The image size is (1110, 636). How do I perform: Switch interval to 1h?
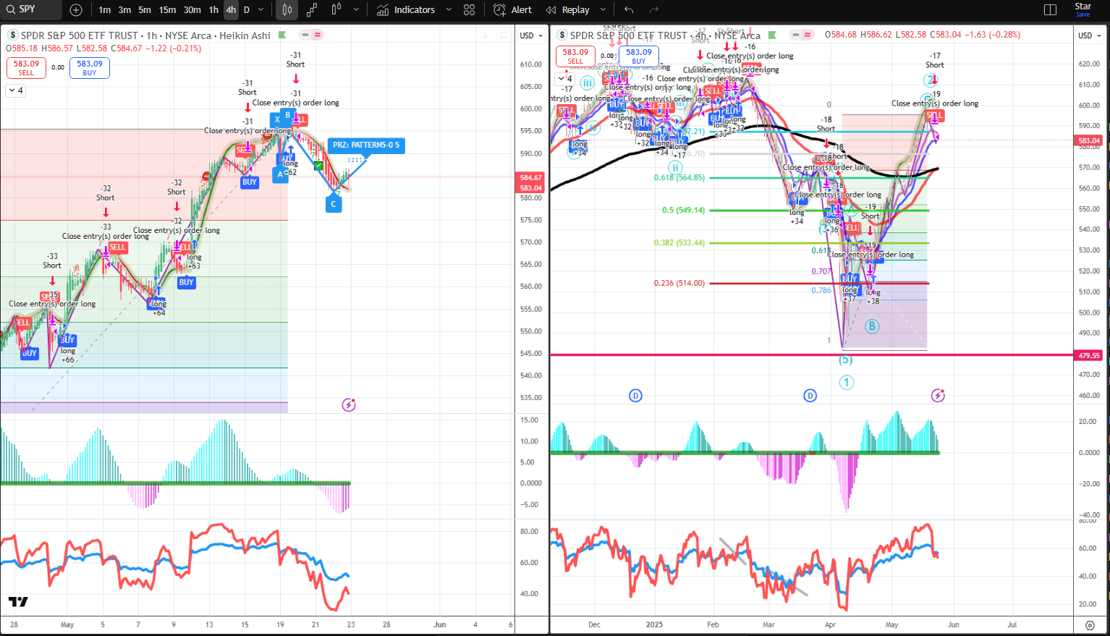pos(213,10)
